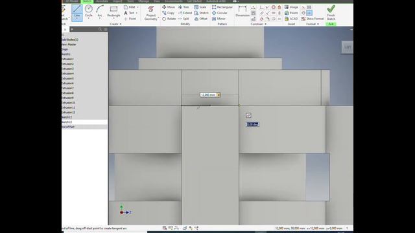Select Extrusion5 in the model browser

67,78
